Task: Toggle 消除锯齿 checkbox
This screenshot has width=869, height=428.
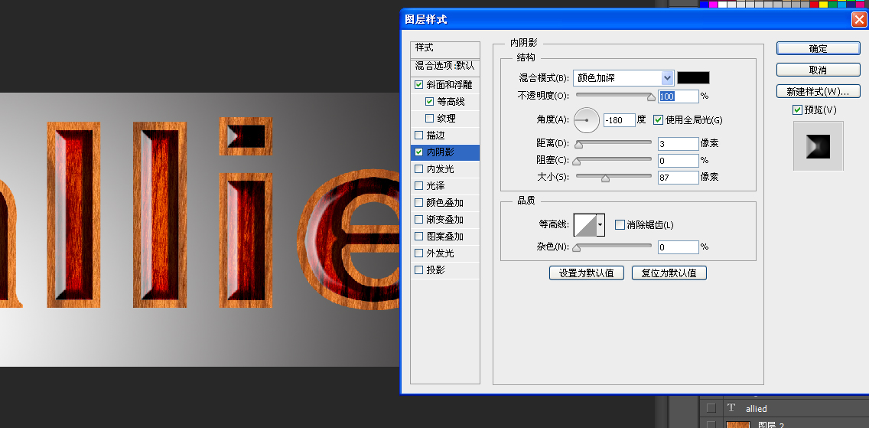Action: [620, 224]
